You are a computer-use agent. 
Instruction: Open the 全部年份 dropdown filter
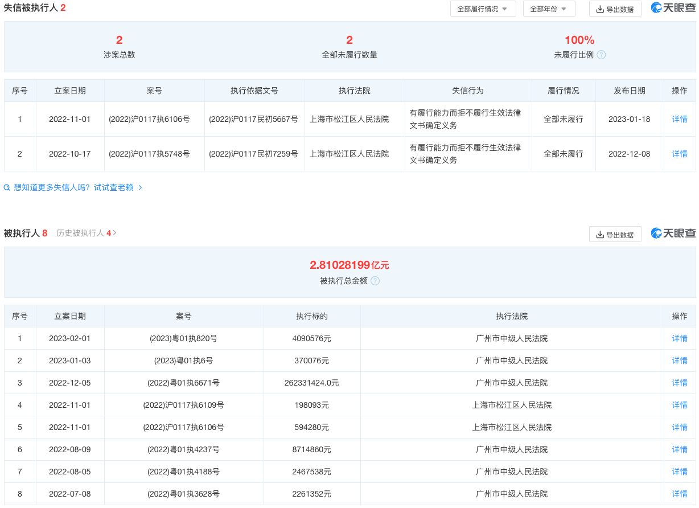pyautogui.click(x=549, y=9)
